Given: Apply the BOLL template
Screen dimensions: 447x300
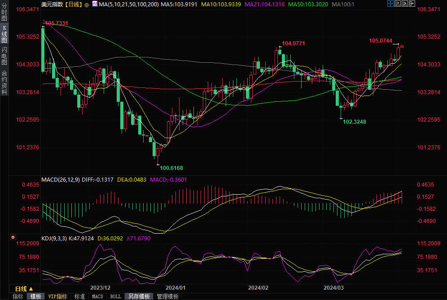Looking at the screenshot, I should tap(115, 296).
